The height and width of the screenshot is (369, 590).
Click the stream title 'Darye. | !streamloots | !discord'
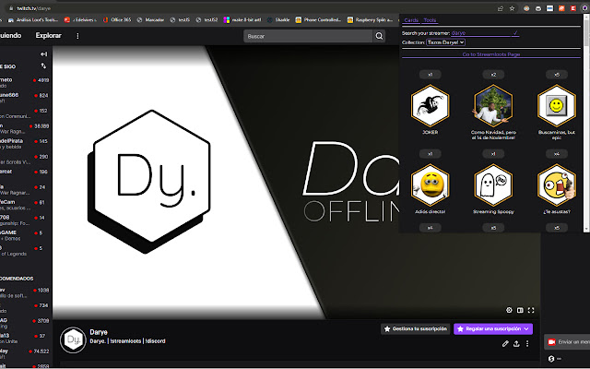pyautogui.click(x=127, y=341)
